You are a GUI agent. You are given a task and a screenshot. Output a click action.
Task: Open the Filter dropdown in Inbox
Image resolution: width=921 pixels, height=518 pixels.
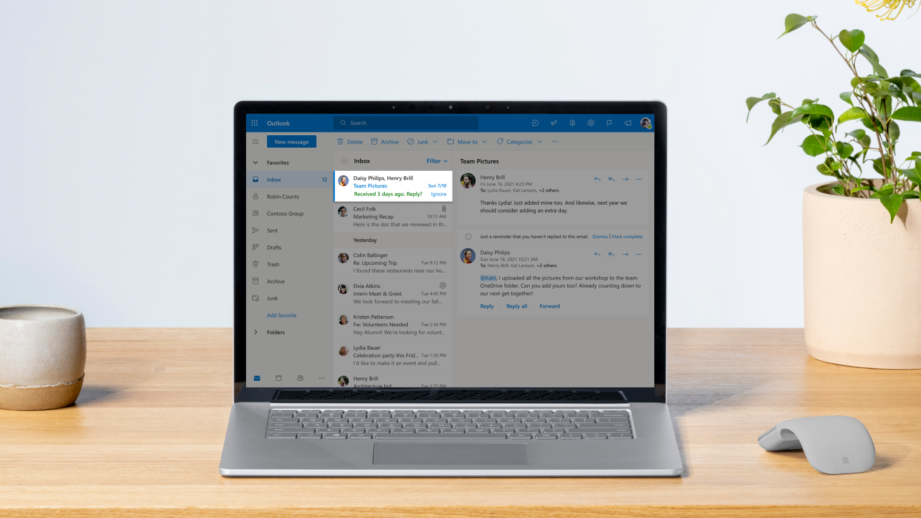[437, 160]
